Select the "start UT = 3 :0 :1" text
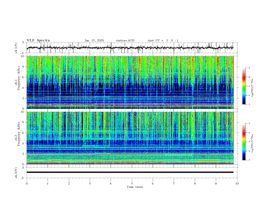The width and height of the screenshot is (267, 206). coord(163,40)
